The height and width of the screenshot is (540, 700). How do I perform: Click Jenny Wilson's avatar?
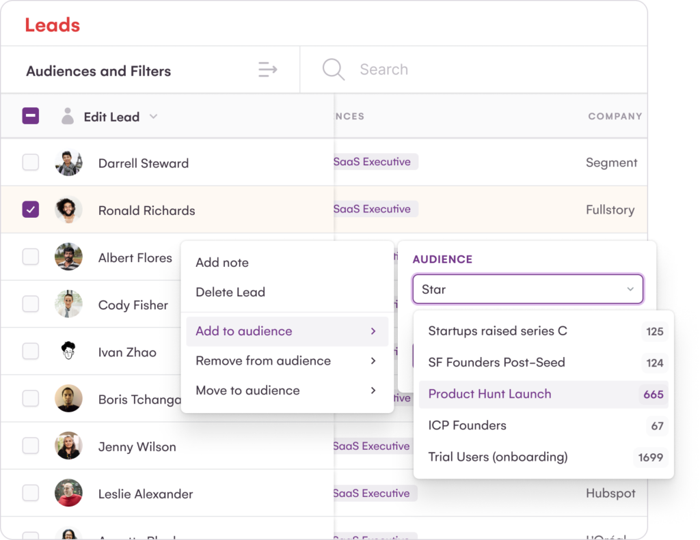pyautogui.click(x=68, y=446)
